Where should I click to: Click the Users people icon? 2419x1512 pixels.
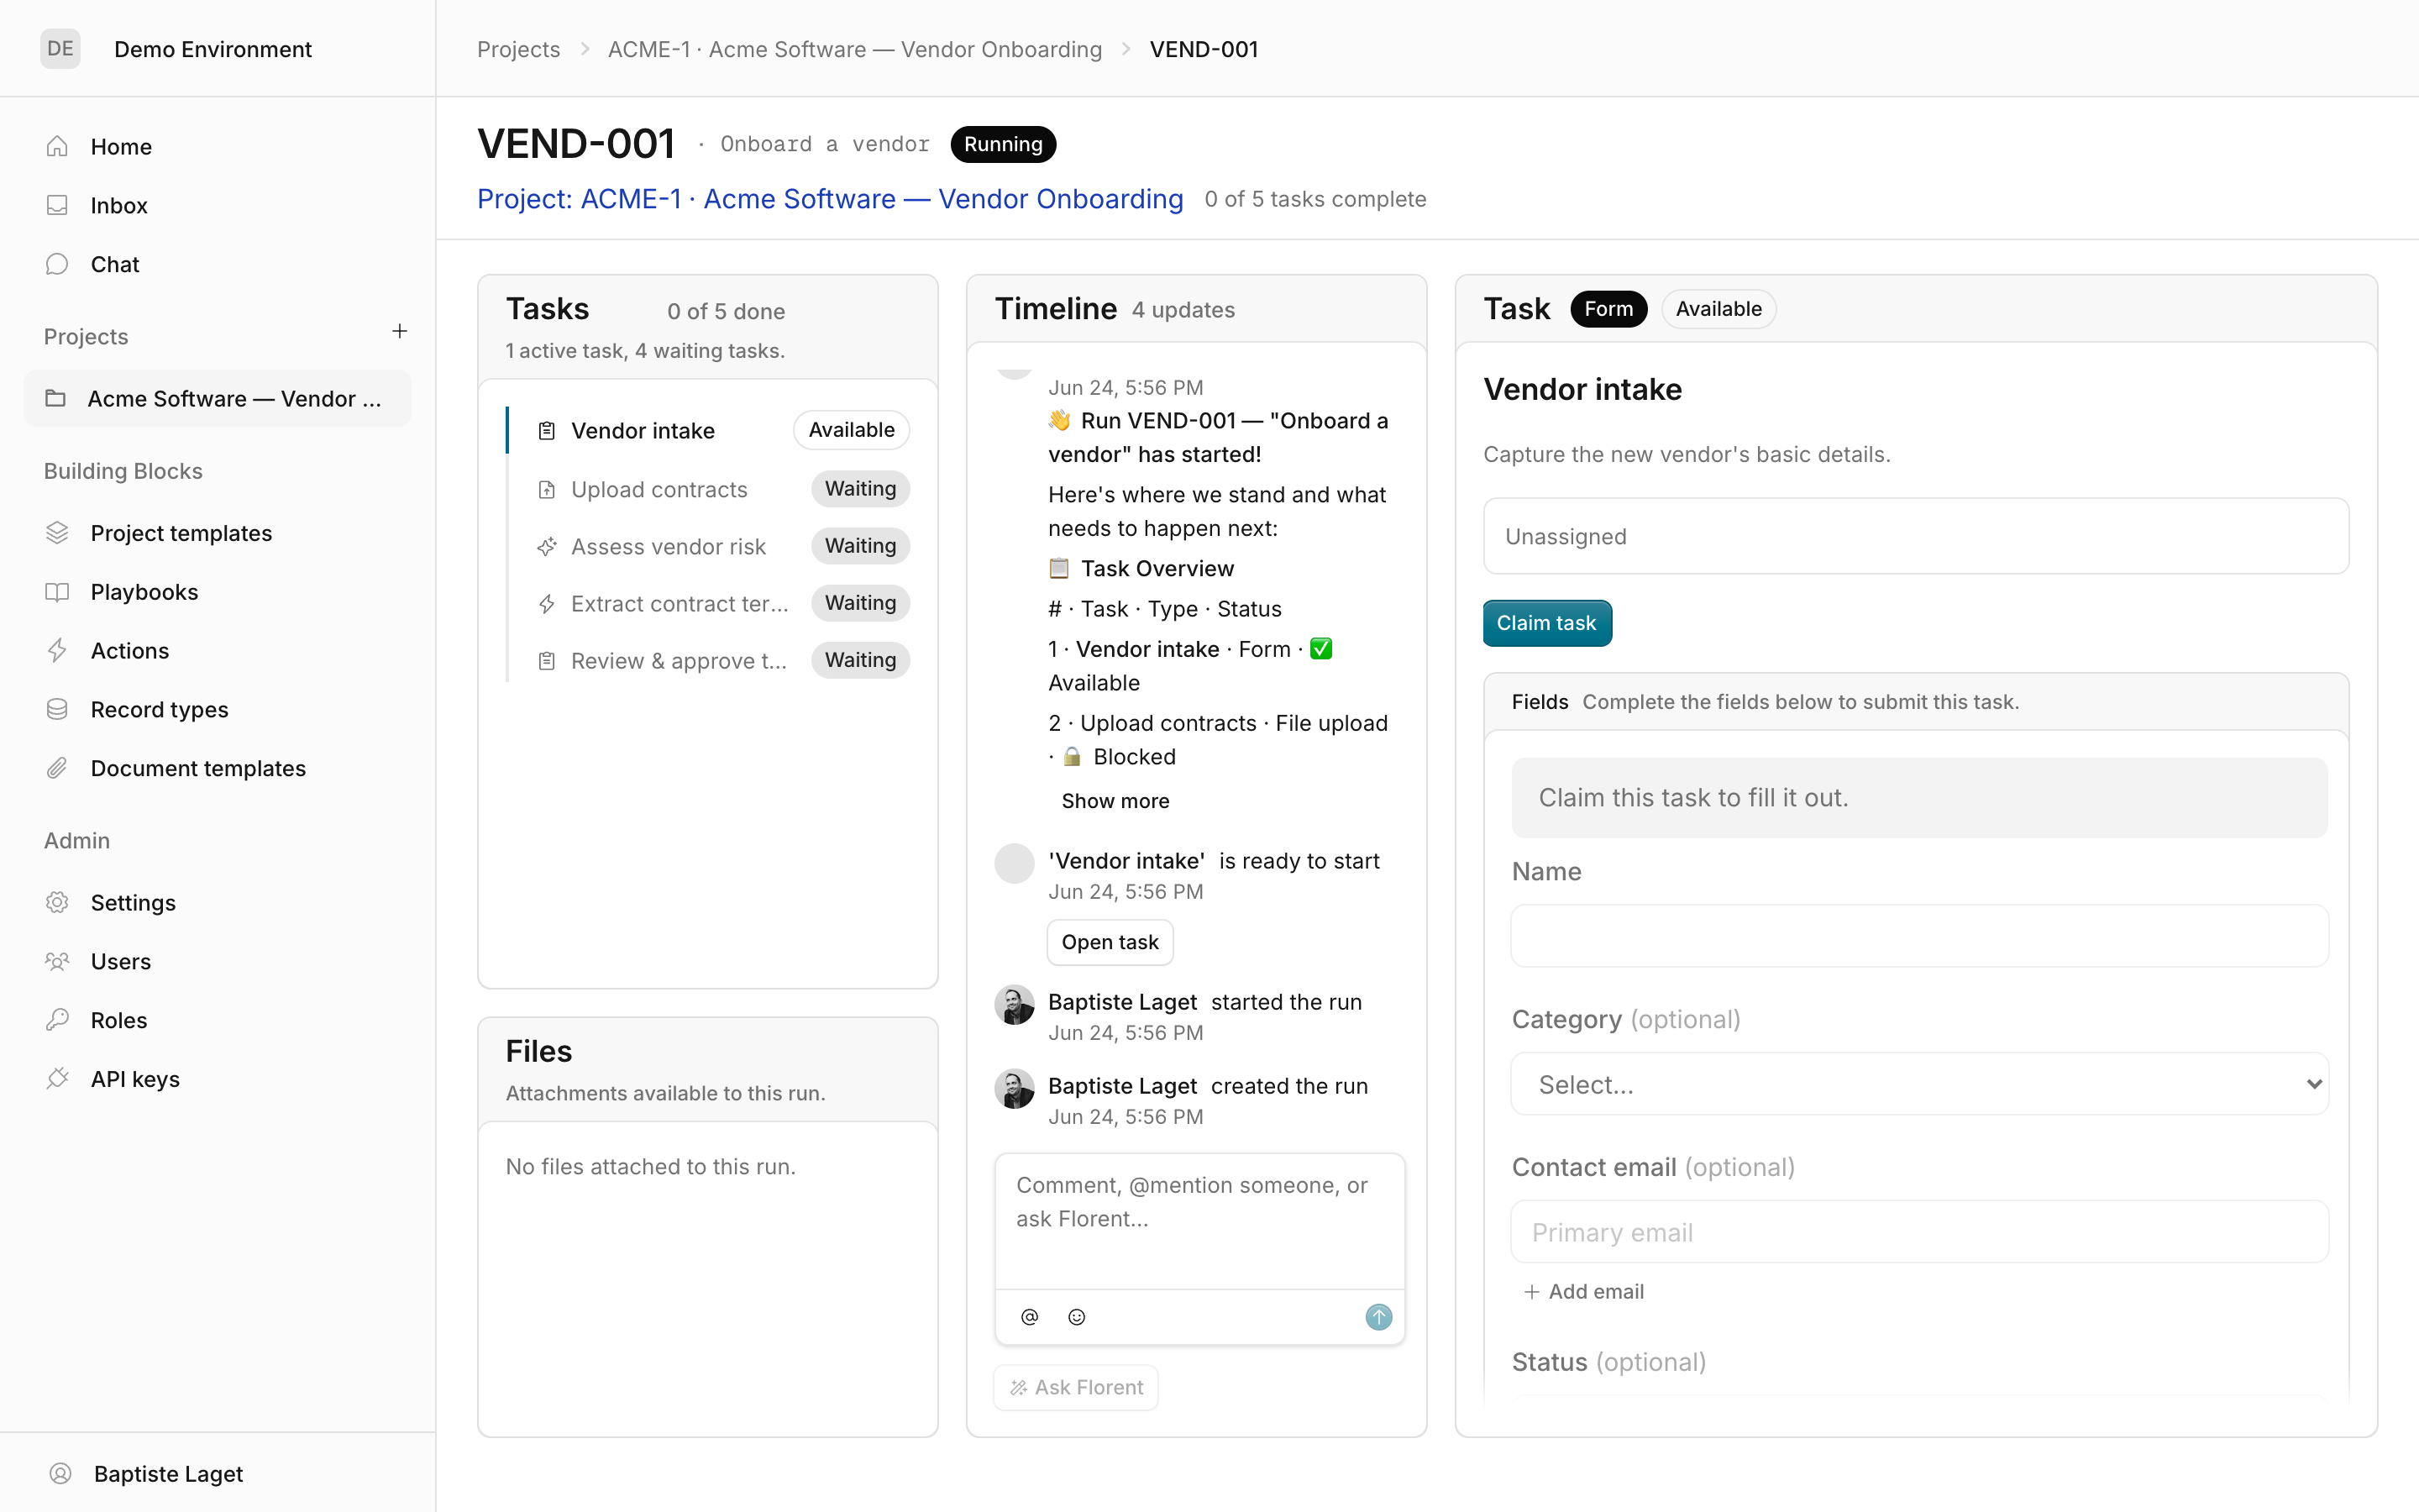coord(57,961)
